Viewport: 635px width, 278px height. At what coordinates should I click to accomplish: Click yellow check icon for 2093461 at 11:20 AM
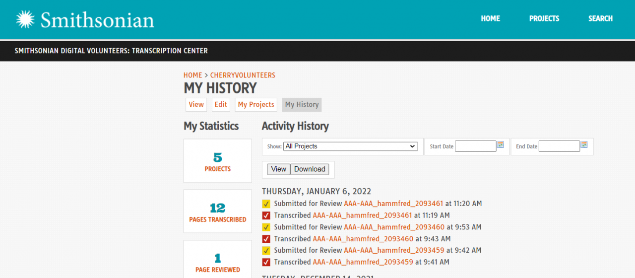tap(266, 204)
